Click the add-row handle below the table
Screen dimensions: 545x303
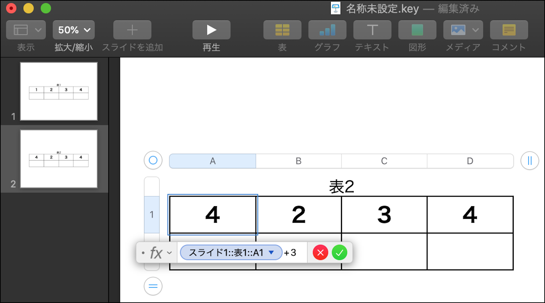pyautogui.click(x=153, y=286)
